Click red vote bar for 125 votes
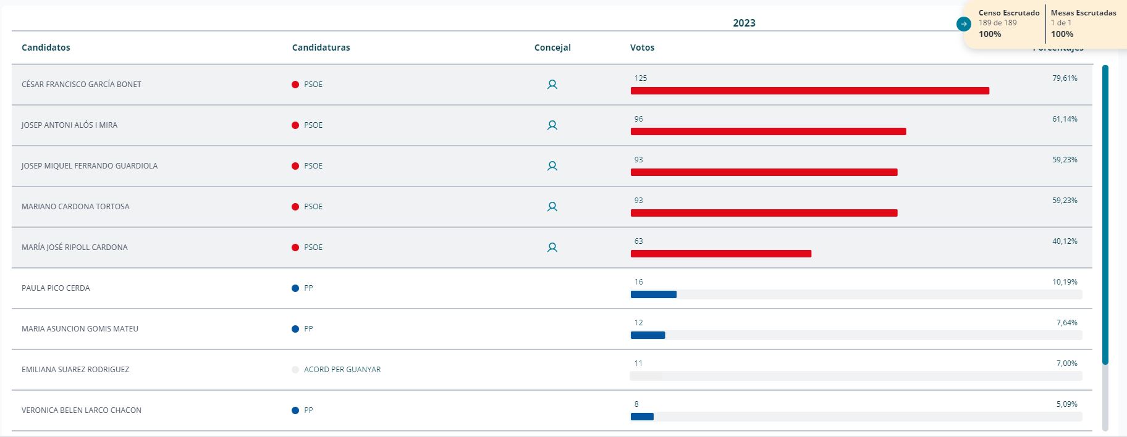This screenshot has width=1127, height=437. [x=809, y=91]
